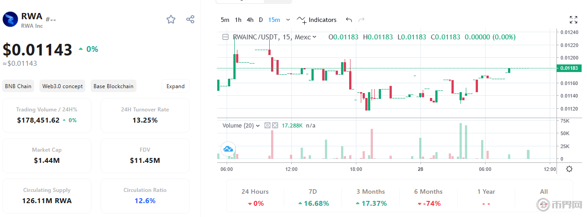Viewport: 587px width, 217px height.
Task: Click the blue cloud icon on the chart
Action: (228, 149)
